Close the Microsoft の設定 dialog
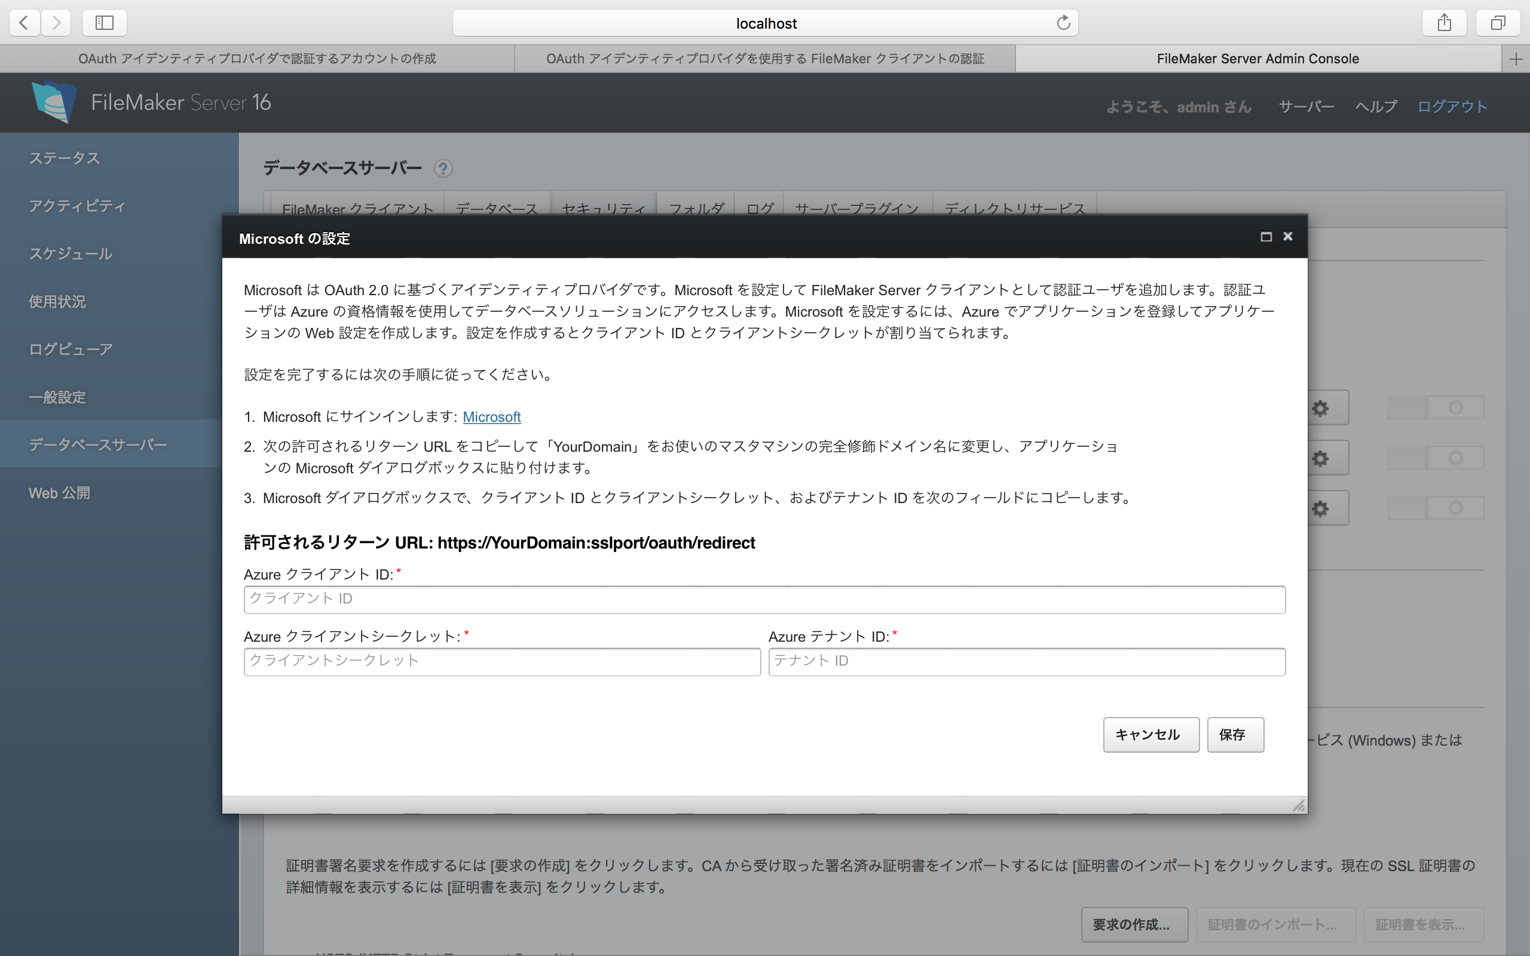1530x956 pixels. 1287,237
